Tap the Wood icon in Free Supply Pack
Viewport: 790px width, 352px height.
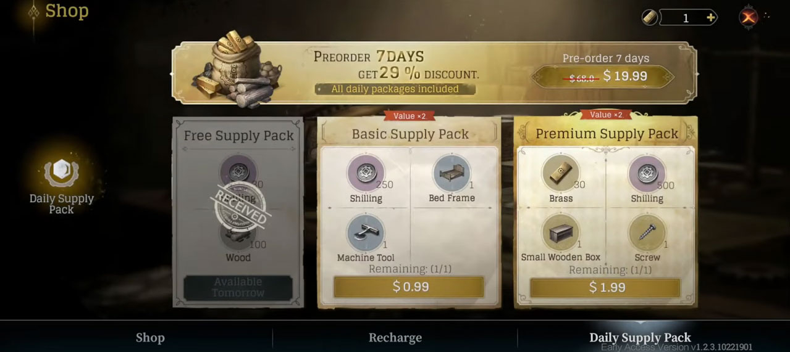click(x=238, y=234)
